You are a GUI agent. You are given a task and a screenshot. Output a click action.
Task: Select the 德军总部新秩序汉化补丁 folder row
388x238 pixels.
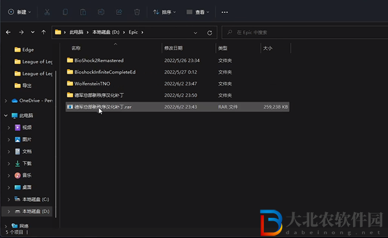click(x=177, y=95)
